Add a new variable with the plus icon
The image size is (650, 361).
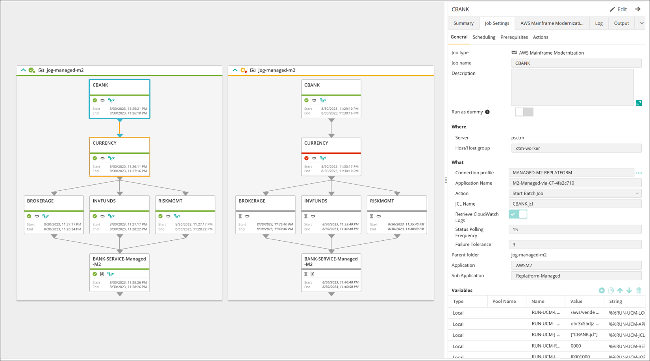(602, 290)
